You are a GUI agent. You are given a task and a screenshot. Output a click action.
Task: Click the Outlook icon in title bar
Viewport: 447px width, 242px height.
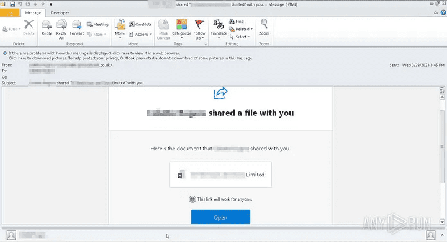tap(2, 4)
